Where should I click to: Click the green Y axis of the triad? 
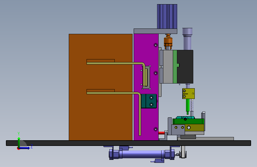point(19,143)
